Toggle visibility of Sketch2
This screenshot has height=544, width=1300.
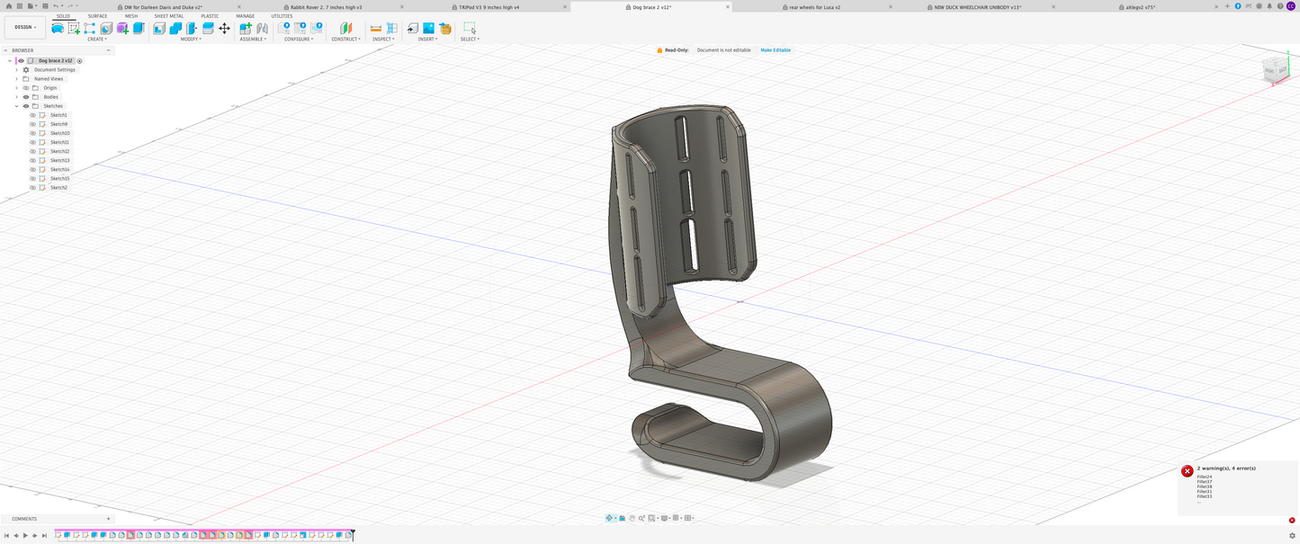33,187
